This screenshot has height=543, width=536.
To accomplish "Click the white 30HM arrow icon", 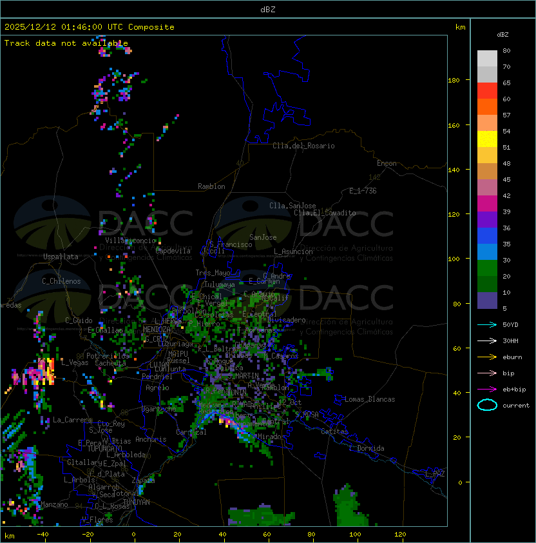I will 487,341.
